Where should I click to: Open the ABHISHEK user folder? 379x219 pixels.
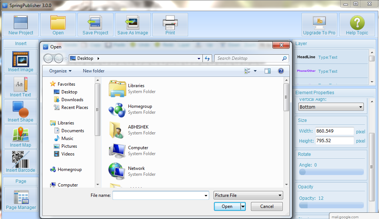click(x=132, y=130)
